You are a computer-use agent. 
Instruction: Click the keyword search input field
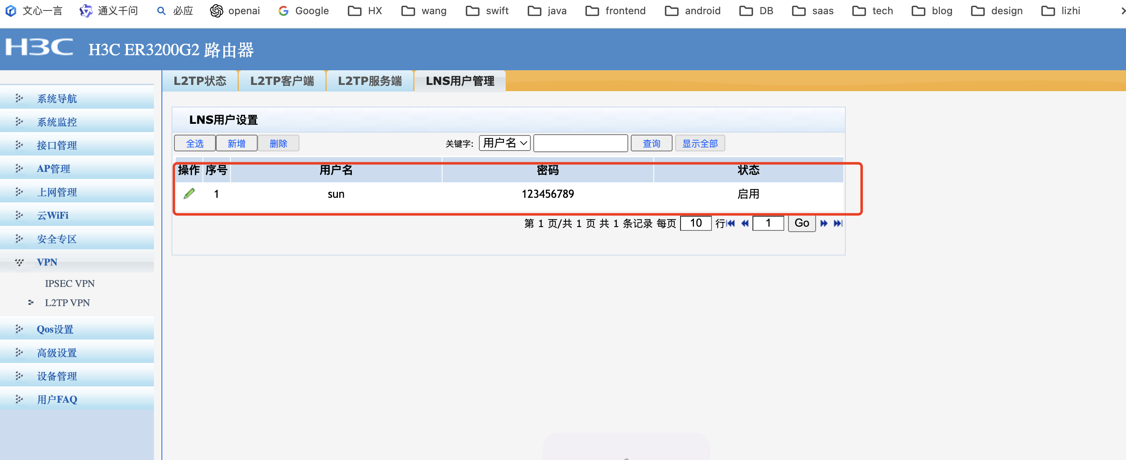click(x=580, y=143)
